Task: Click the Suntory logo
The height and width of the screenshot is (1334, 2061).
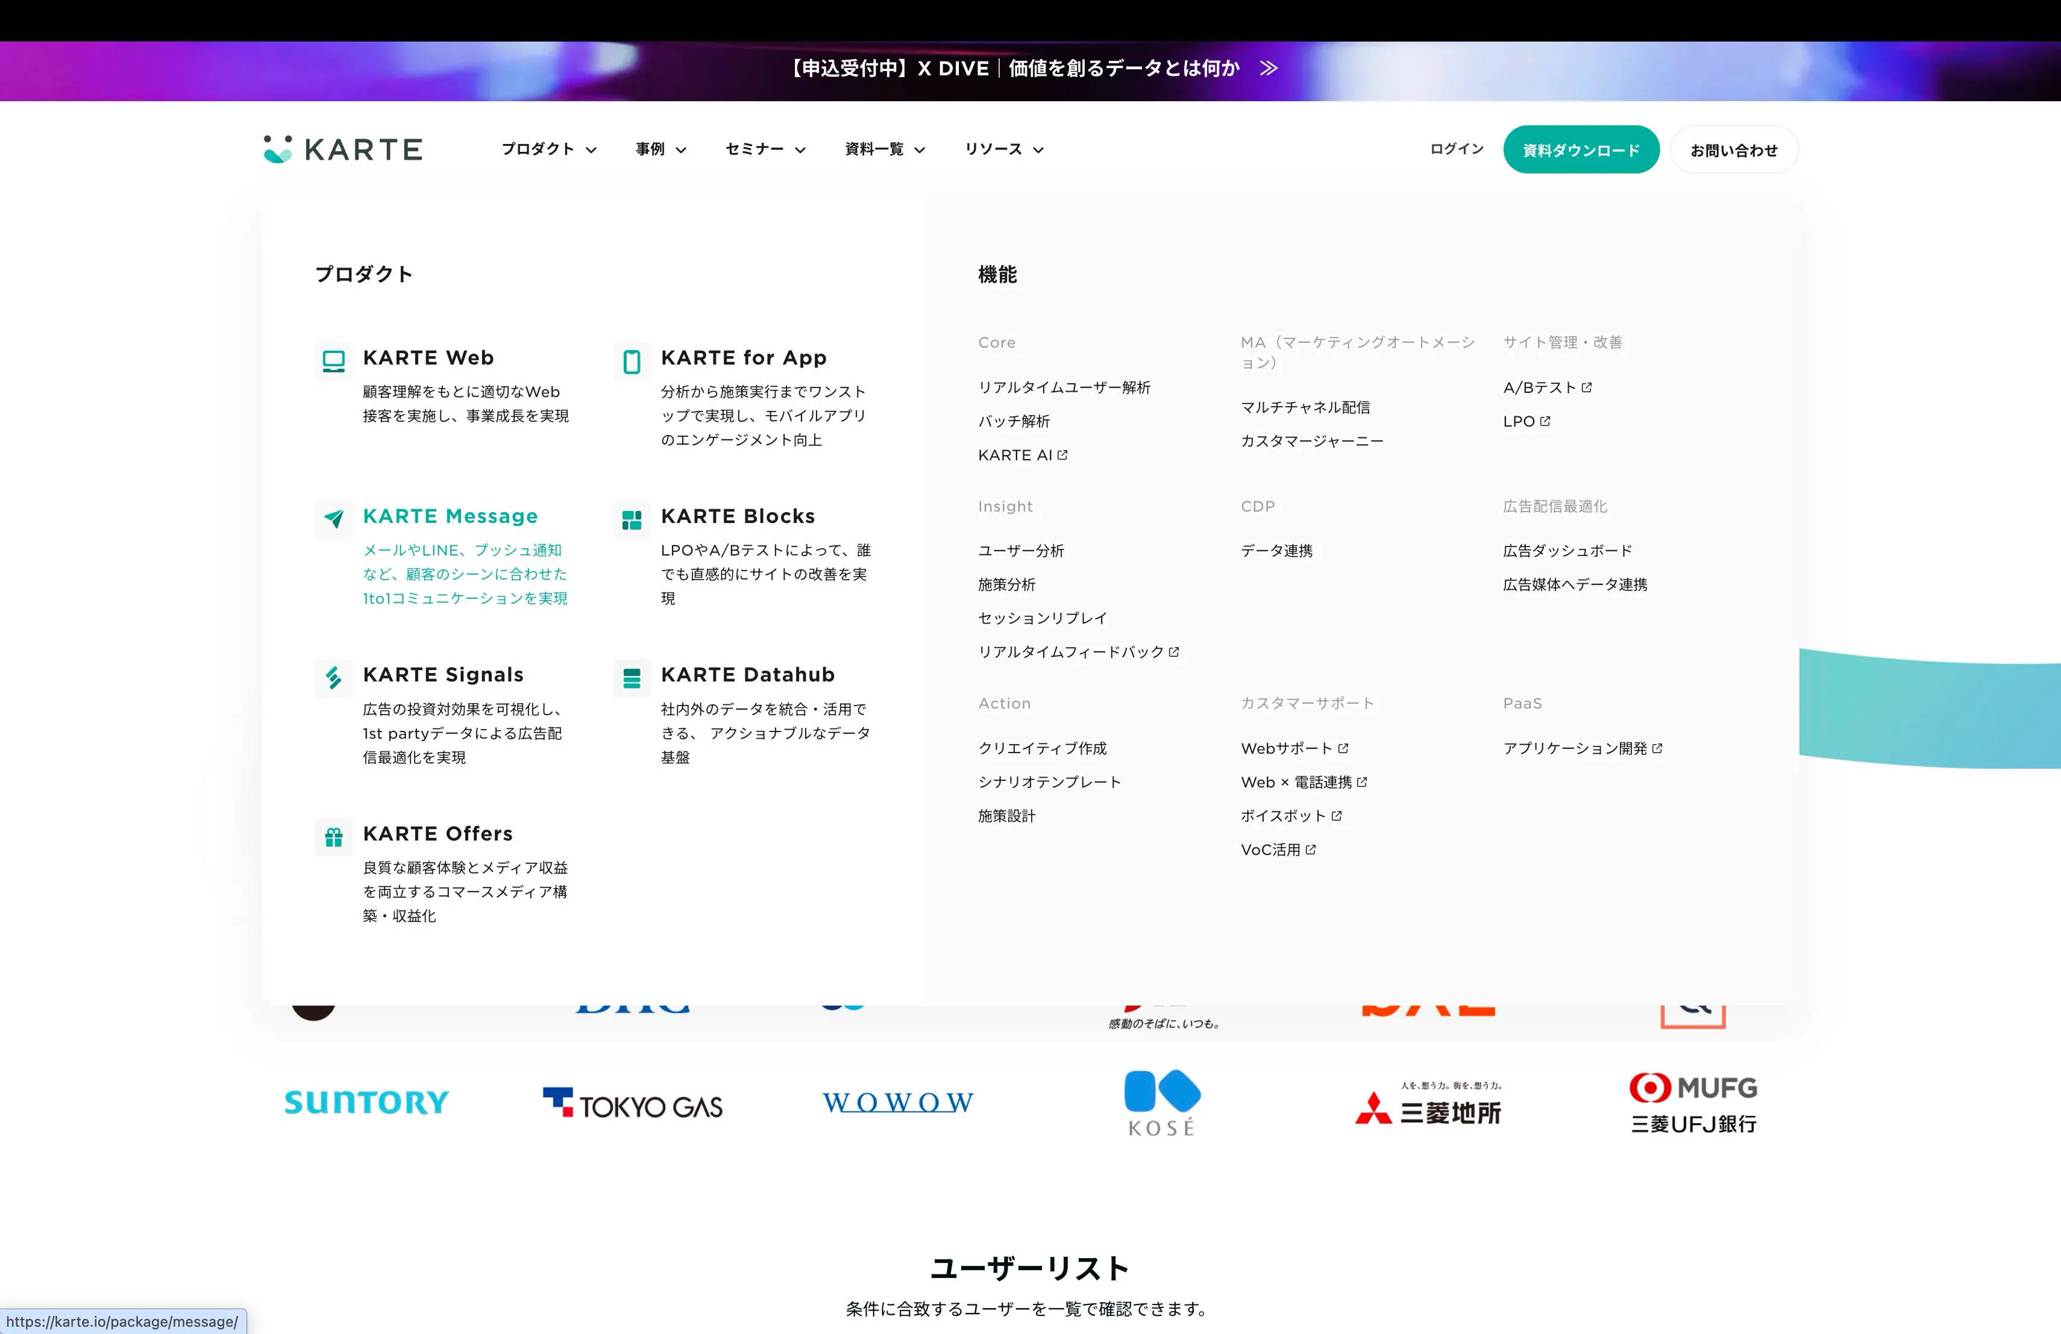Action: pyautogui.click(x=366, y=1102)
